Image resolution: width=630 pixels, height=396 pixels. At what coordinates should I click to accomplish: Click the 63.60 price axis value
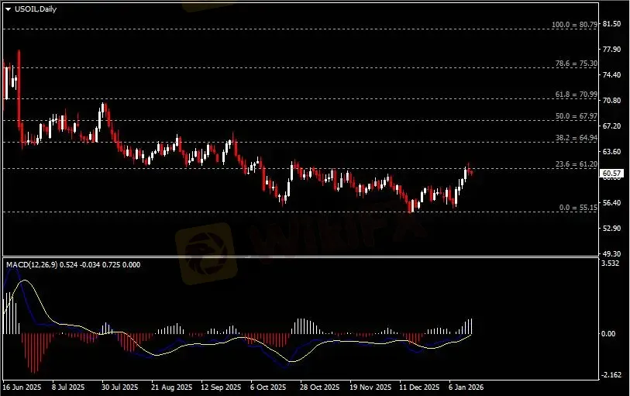click(612, 151)
